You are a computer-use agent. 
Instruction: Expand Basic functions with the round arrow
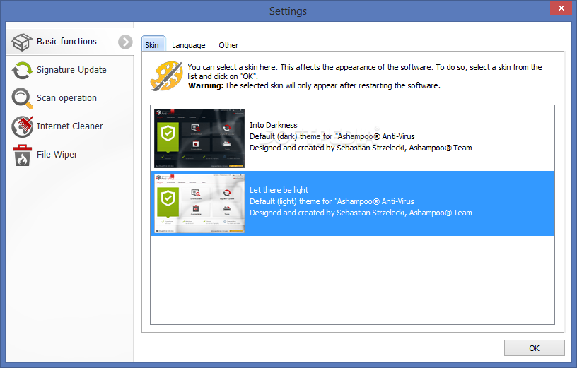click(125, 42)
